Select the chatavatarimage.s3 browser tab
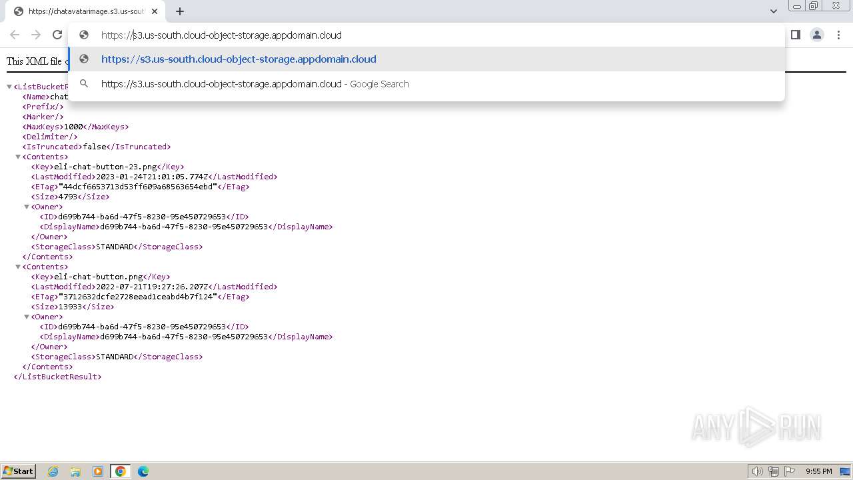Viewport: 853px width, 480px height. click(85, 11)
